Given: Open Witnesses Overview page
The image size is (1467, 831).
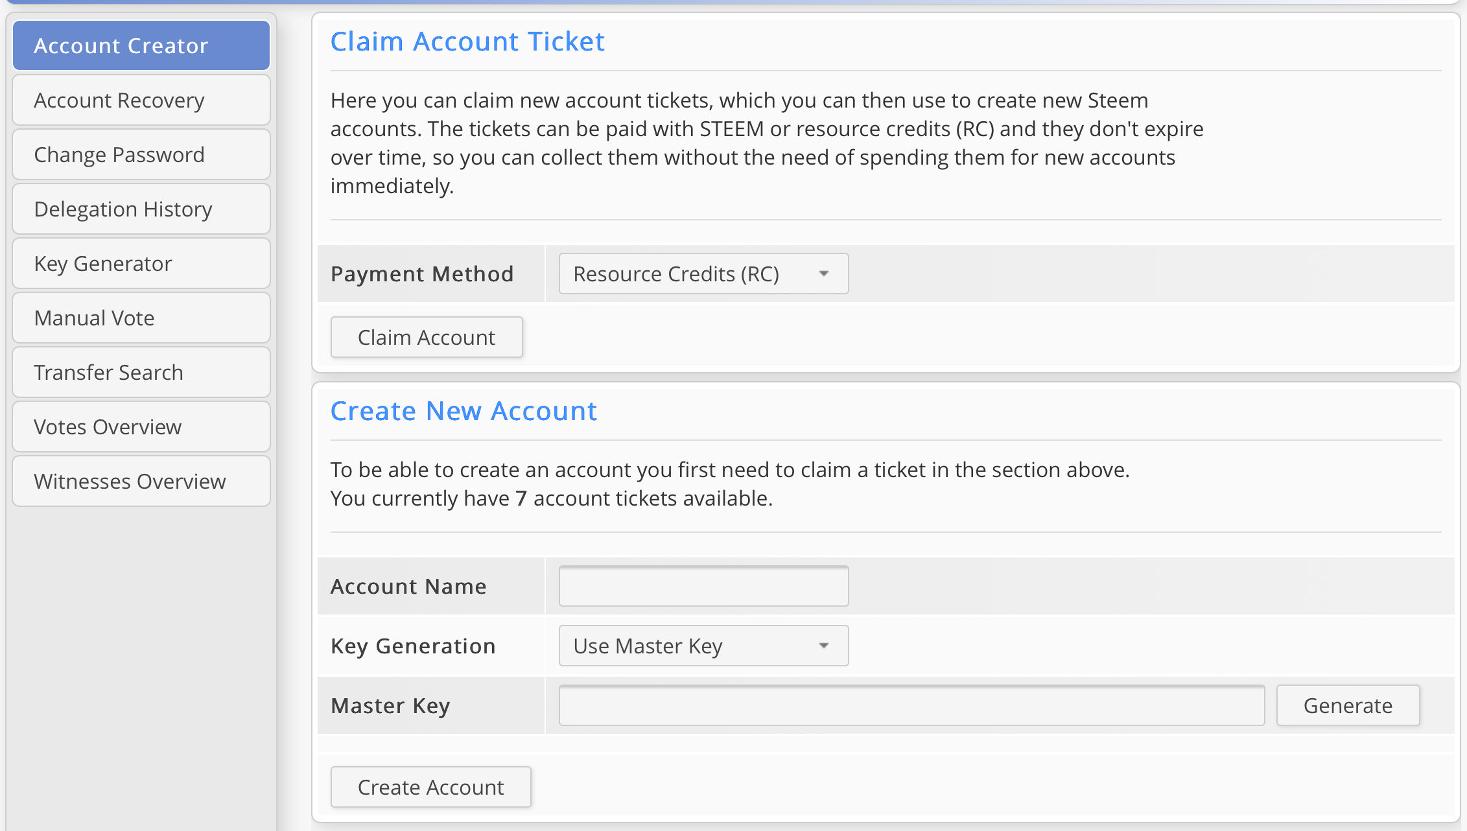Looking at the screenshot, I should pyautogui.click(x=141, y=482).
